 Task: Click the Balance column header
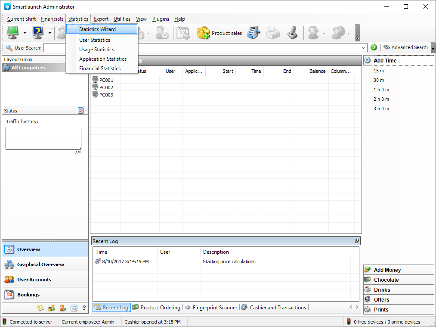point(311,71)
